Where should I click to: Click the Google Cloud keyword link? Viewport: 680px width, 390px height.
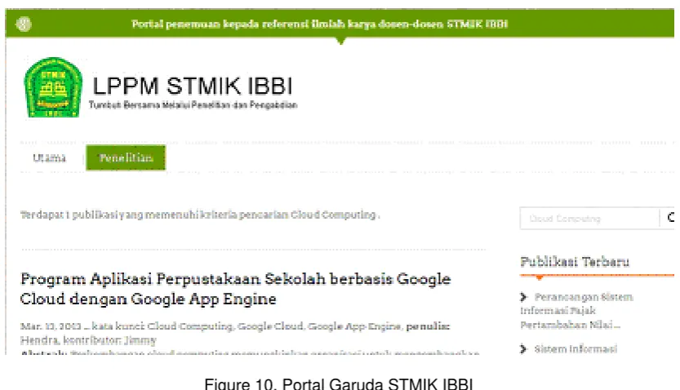click(270, 326)
